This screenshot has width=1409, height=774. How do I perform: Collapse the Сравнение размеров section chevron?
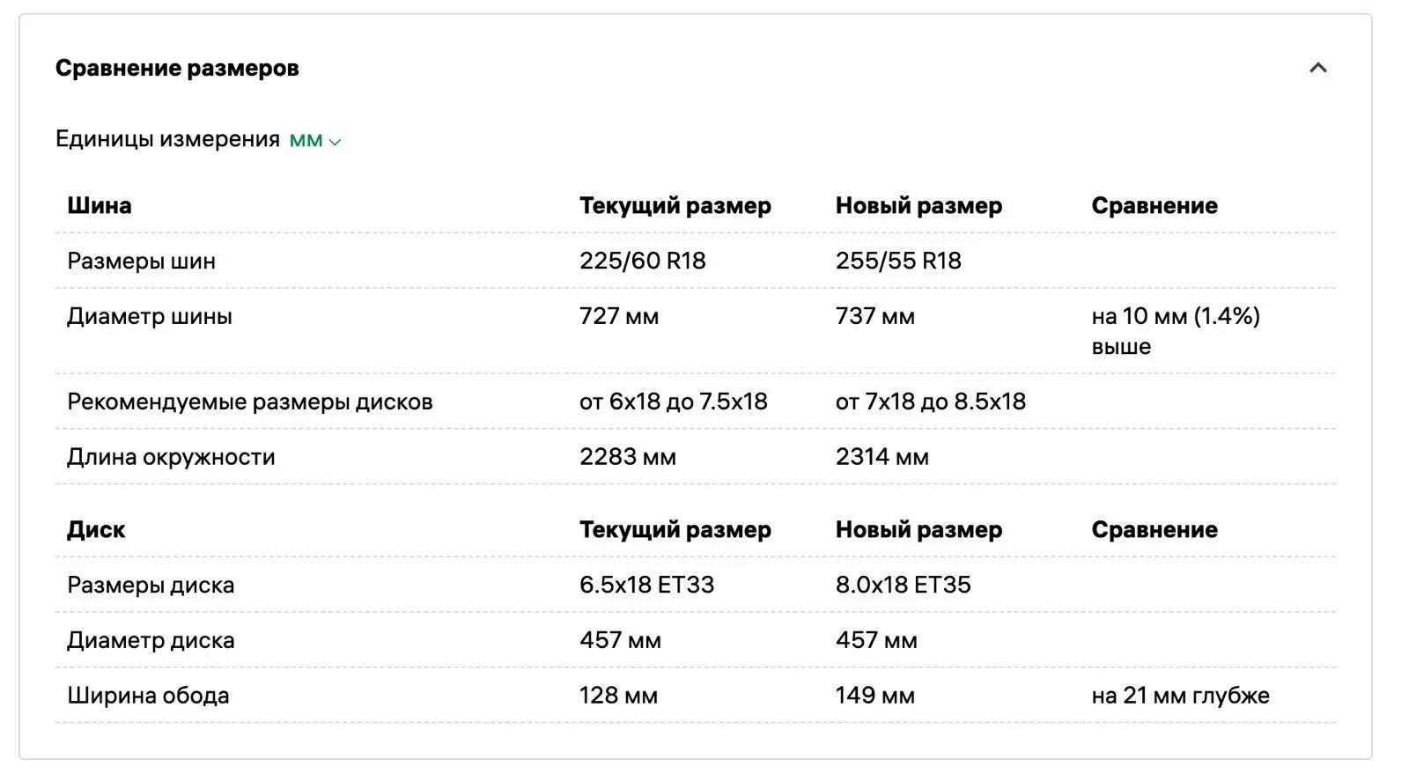click(1317, 68)
